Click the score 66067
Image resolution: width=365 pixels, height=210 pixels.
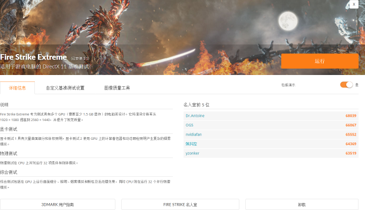coord(351,125)
